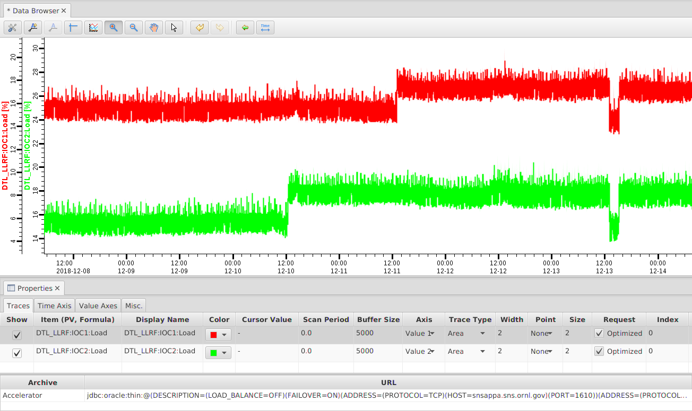This screenshot has height=411, width=692.
Task: Click the Time axis scroll button
Action: (265, 28)
